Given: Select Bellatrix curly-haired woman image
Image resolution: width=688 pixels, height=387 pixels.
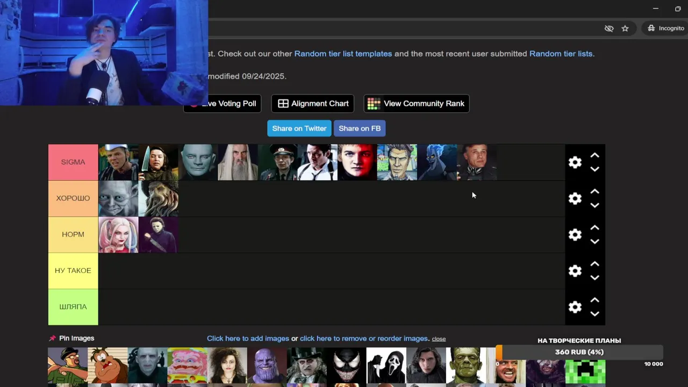Looking at the screenshot, I should pyautogui.click(x=227, y=365).
